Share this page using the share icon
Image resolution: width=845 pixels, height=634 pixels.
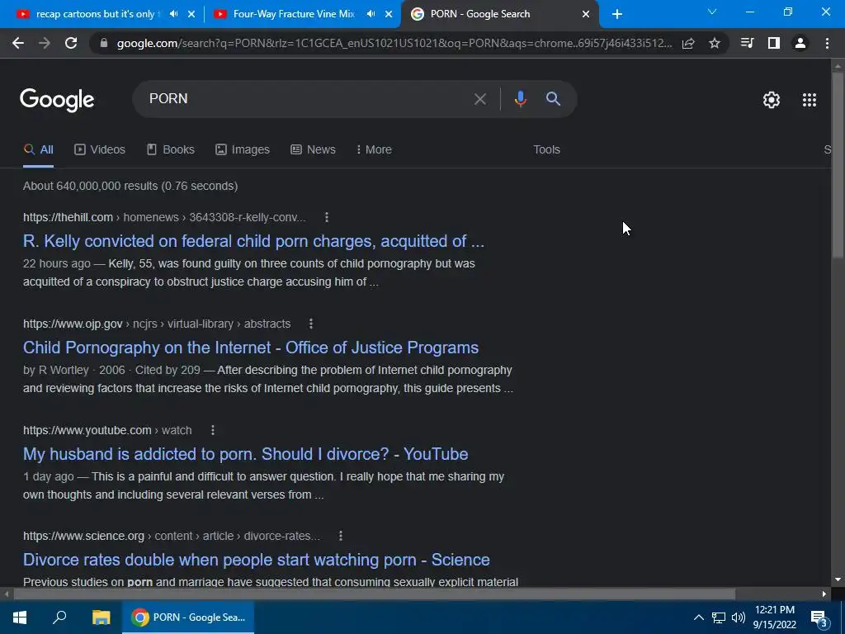click(688, 44)
